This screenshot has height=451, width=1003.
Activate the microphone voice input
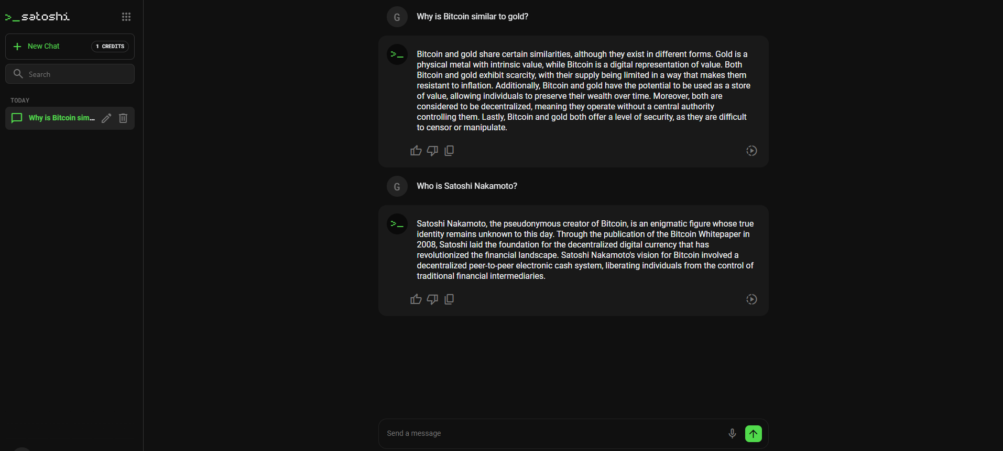point(732,433)
